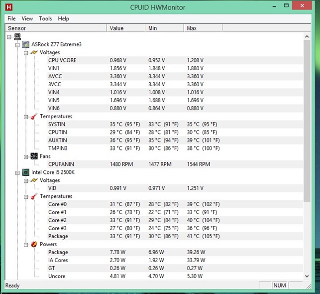Click the ASRock Z77 Extreme3 motherboard icon
This screenshot has height=294, width=320.
[26, 44]
